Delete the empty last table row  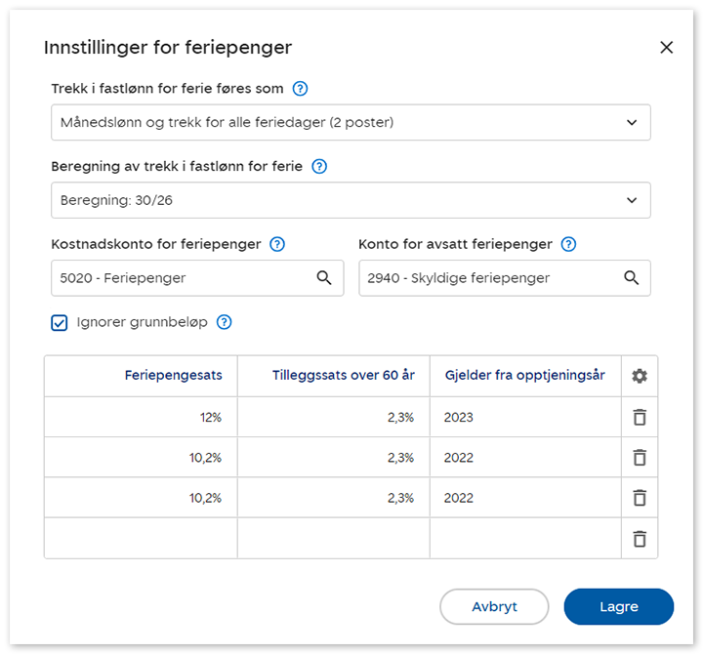pos(640,538)
